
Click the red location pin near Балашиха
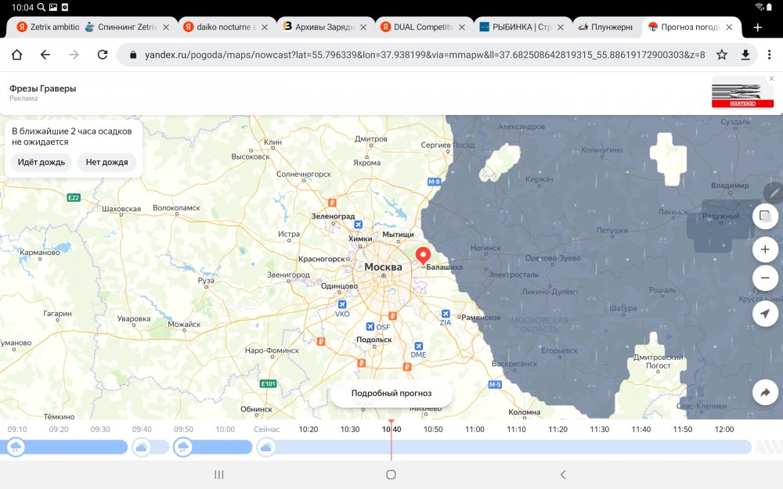point(424,256)
